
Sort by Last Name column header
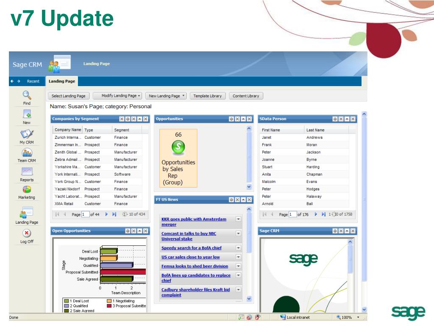point(326,130)
